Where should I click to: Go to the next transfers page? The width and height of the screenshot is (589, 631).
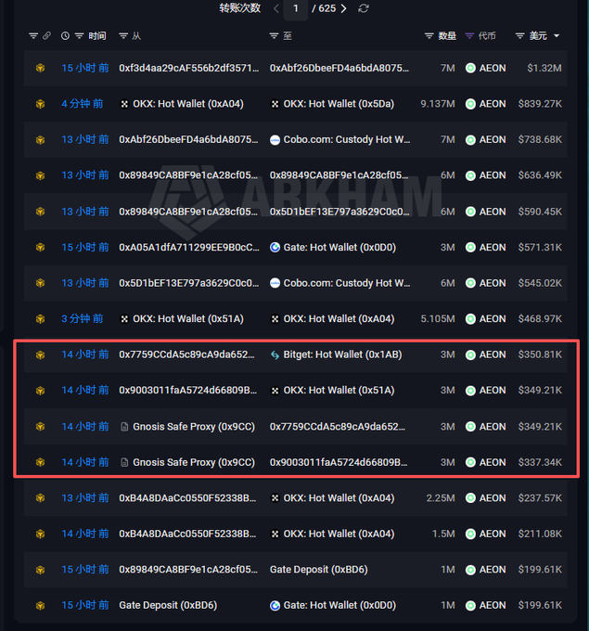point(343,8)
